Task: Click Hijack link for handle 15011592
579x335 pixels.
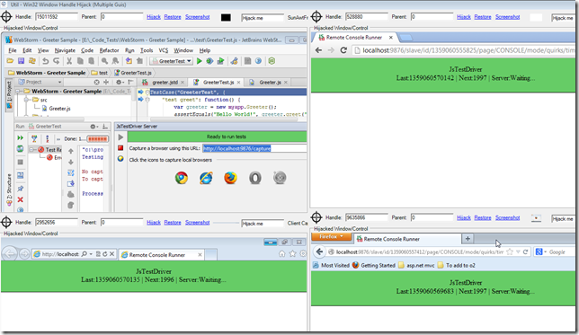Action: click(x=154, y=17)
